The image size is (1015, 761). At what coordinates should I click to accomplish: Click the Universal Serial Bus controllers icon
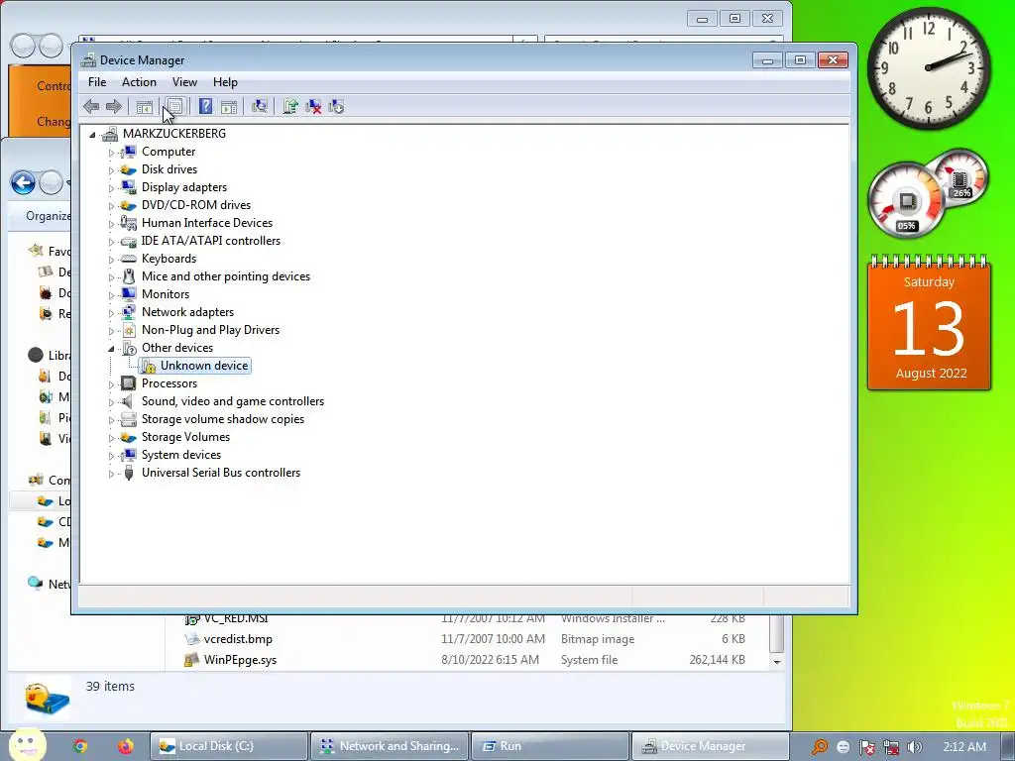[x=129, y=473]
